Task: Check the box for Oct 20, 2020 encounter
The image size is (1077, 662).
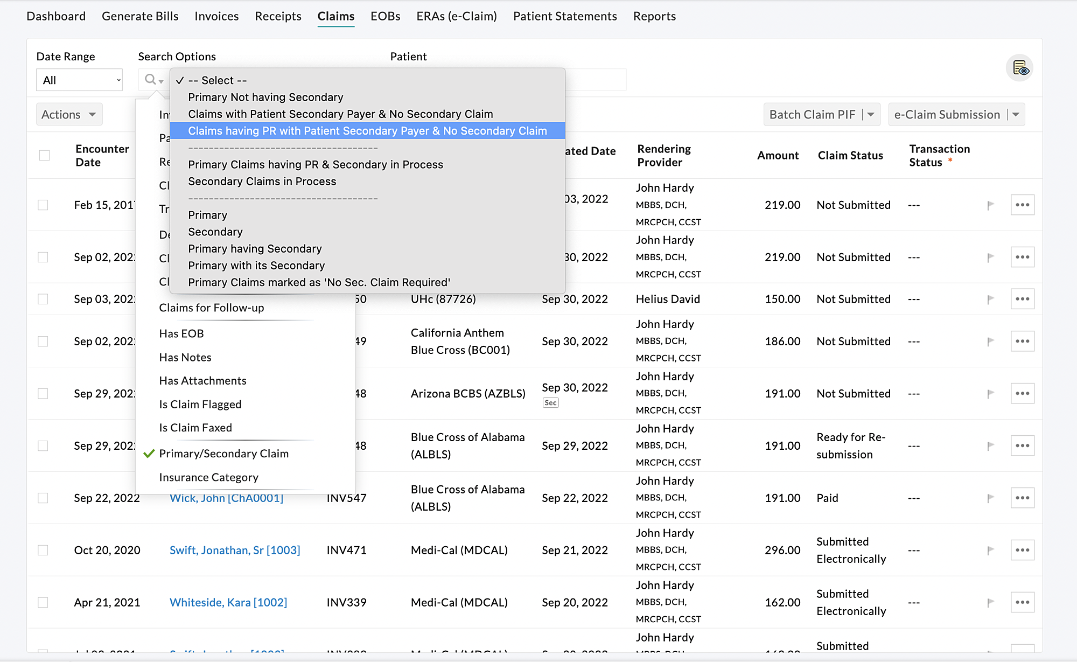Action: pos(43,550)
